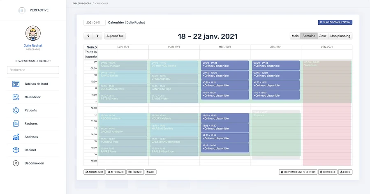Click the MER. 20/1 column header
Viewport: 370px width, 194px height.
pyautogui.click(x=225, y=47)
